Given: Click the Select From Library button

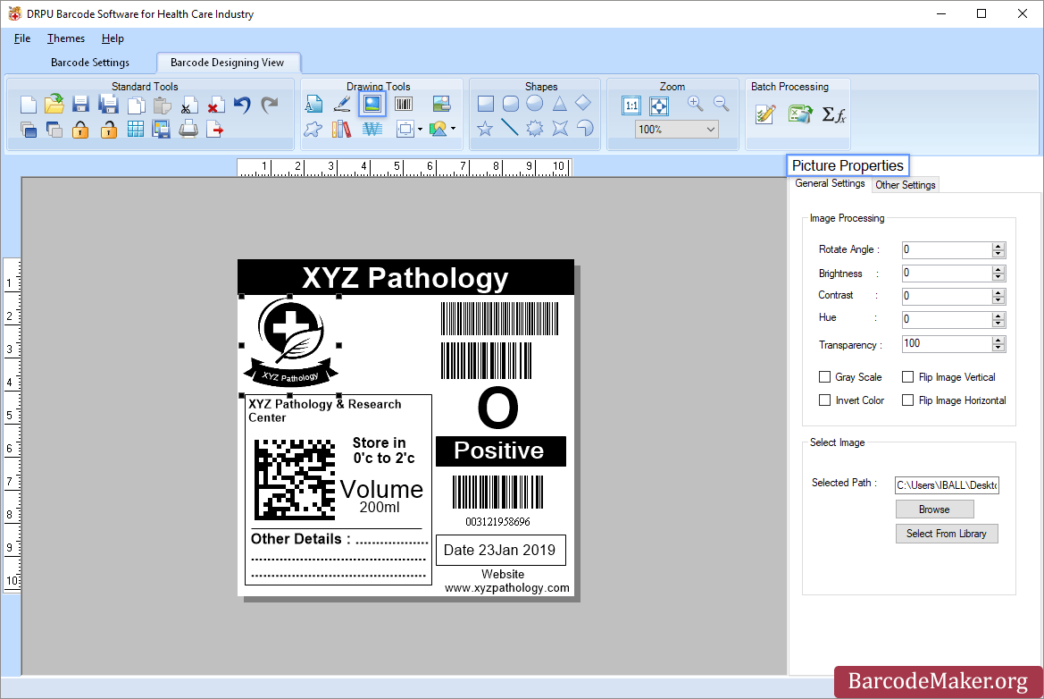Looking at the screenshot, I should tap(946, 534).
